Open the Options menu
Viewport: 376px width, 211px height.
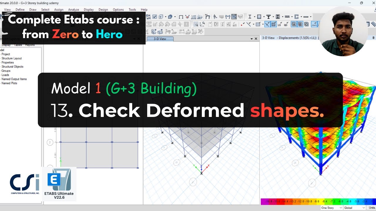(118, 10)
